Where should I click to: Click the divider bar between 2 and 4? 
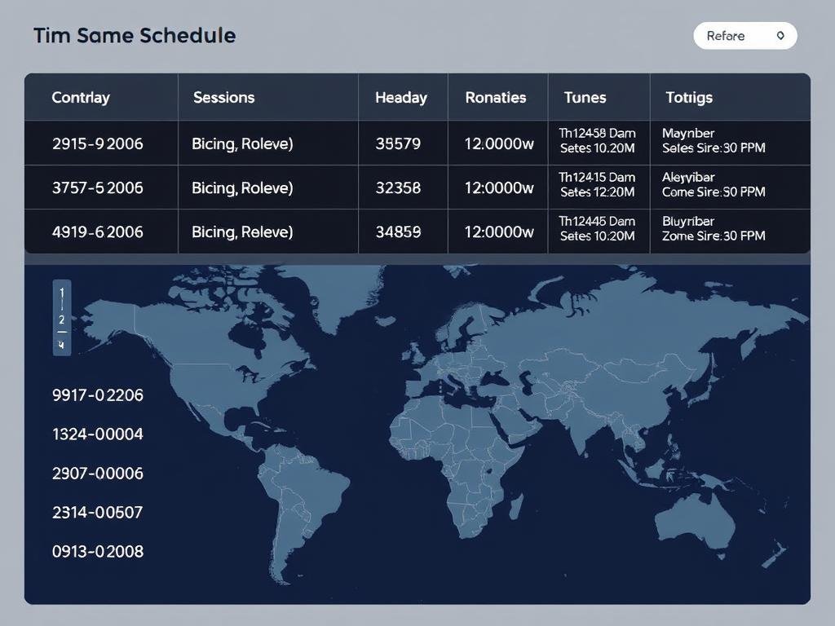point(62,331)
